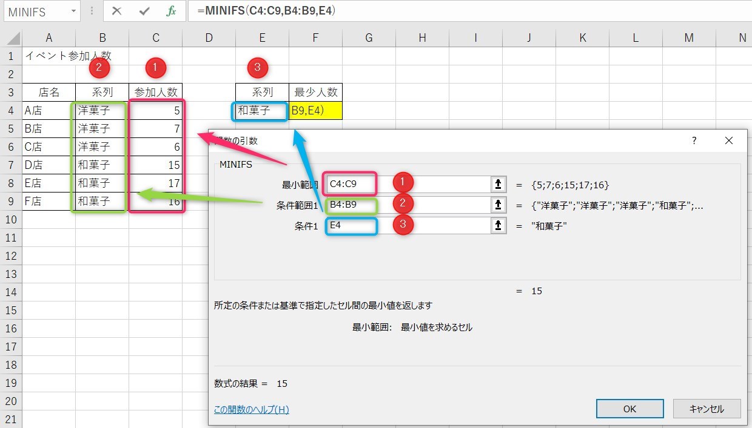Click the Insert Function fx icon

(x=170, y=11)
